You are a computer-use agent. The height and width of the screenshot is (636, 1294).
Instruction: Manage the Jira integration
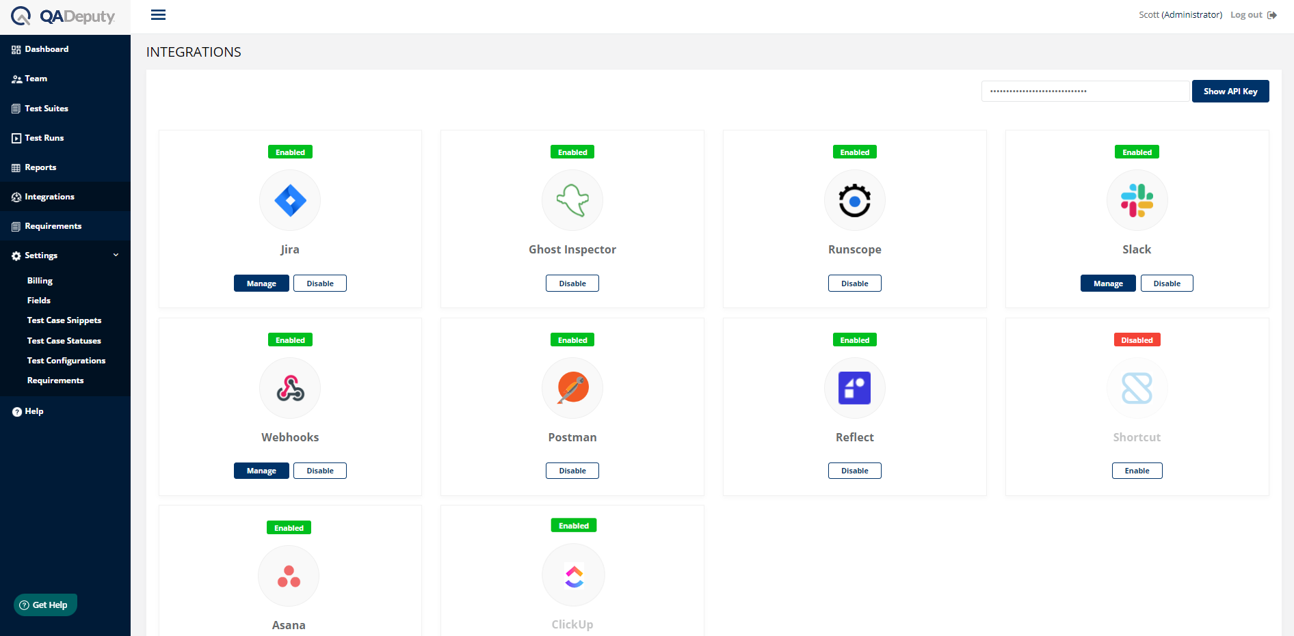point(261,284)
